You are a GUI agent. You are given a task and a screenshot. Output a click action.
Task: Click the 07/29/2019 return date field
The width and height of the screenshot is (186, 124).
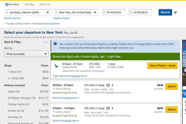(140, 12)
